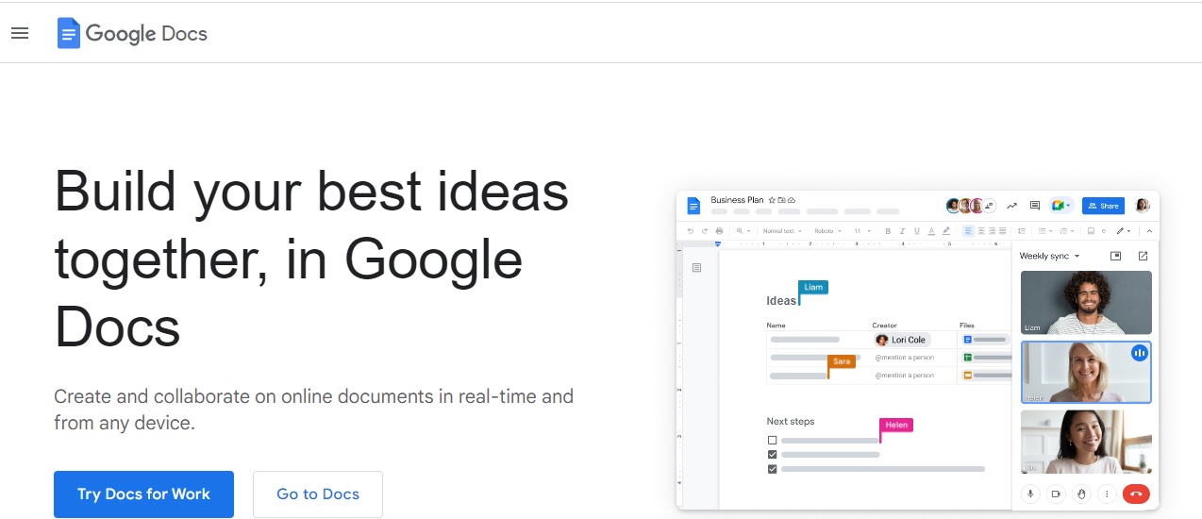Image resolution: width=1202 pixels, height=519 pixels.
Task: Click the green Sheets file chip
Action: 986,358
